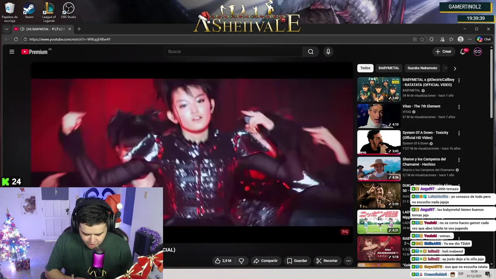Click the search magnifier button
496x279 pixels.
[311, 52]
